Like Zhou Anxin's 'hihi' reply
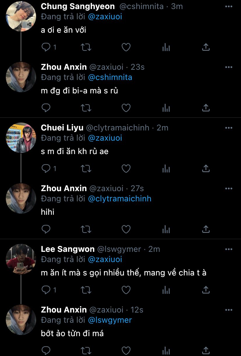241x356 pixels. click(x=126, y=229)
